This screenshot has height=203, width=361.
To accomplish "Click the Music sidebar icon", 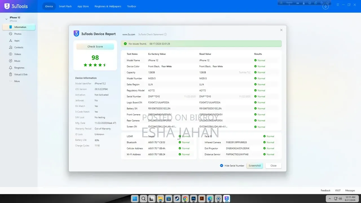I will pyautogui.click(x=11, y=61).
